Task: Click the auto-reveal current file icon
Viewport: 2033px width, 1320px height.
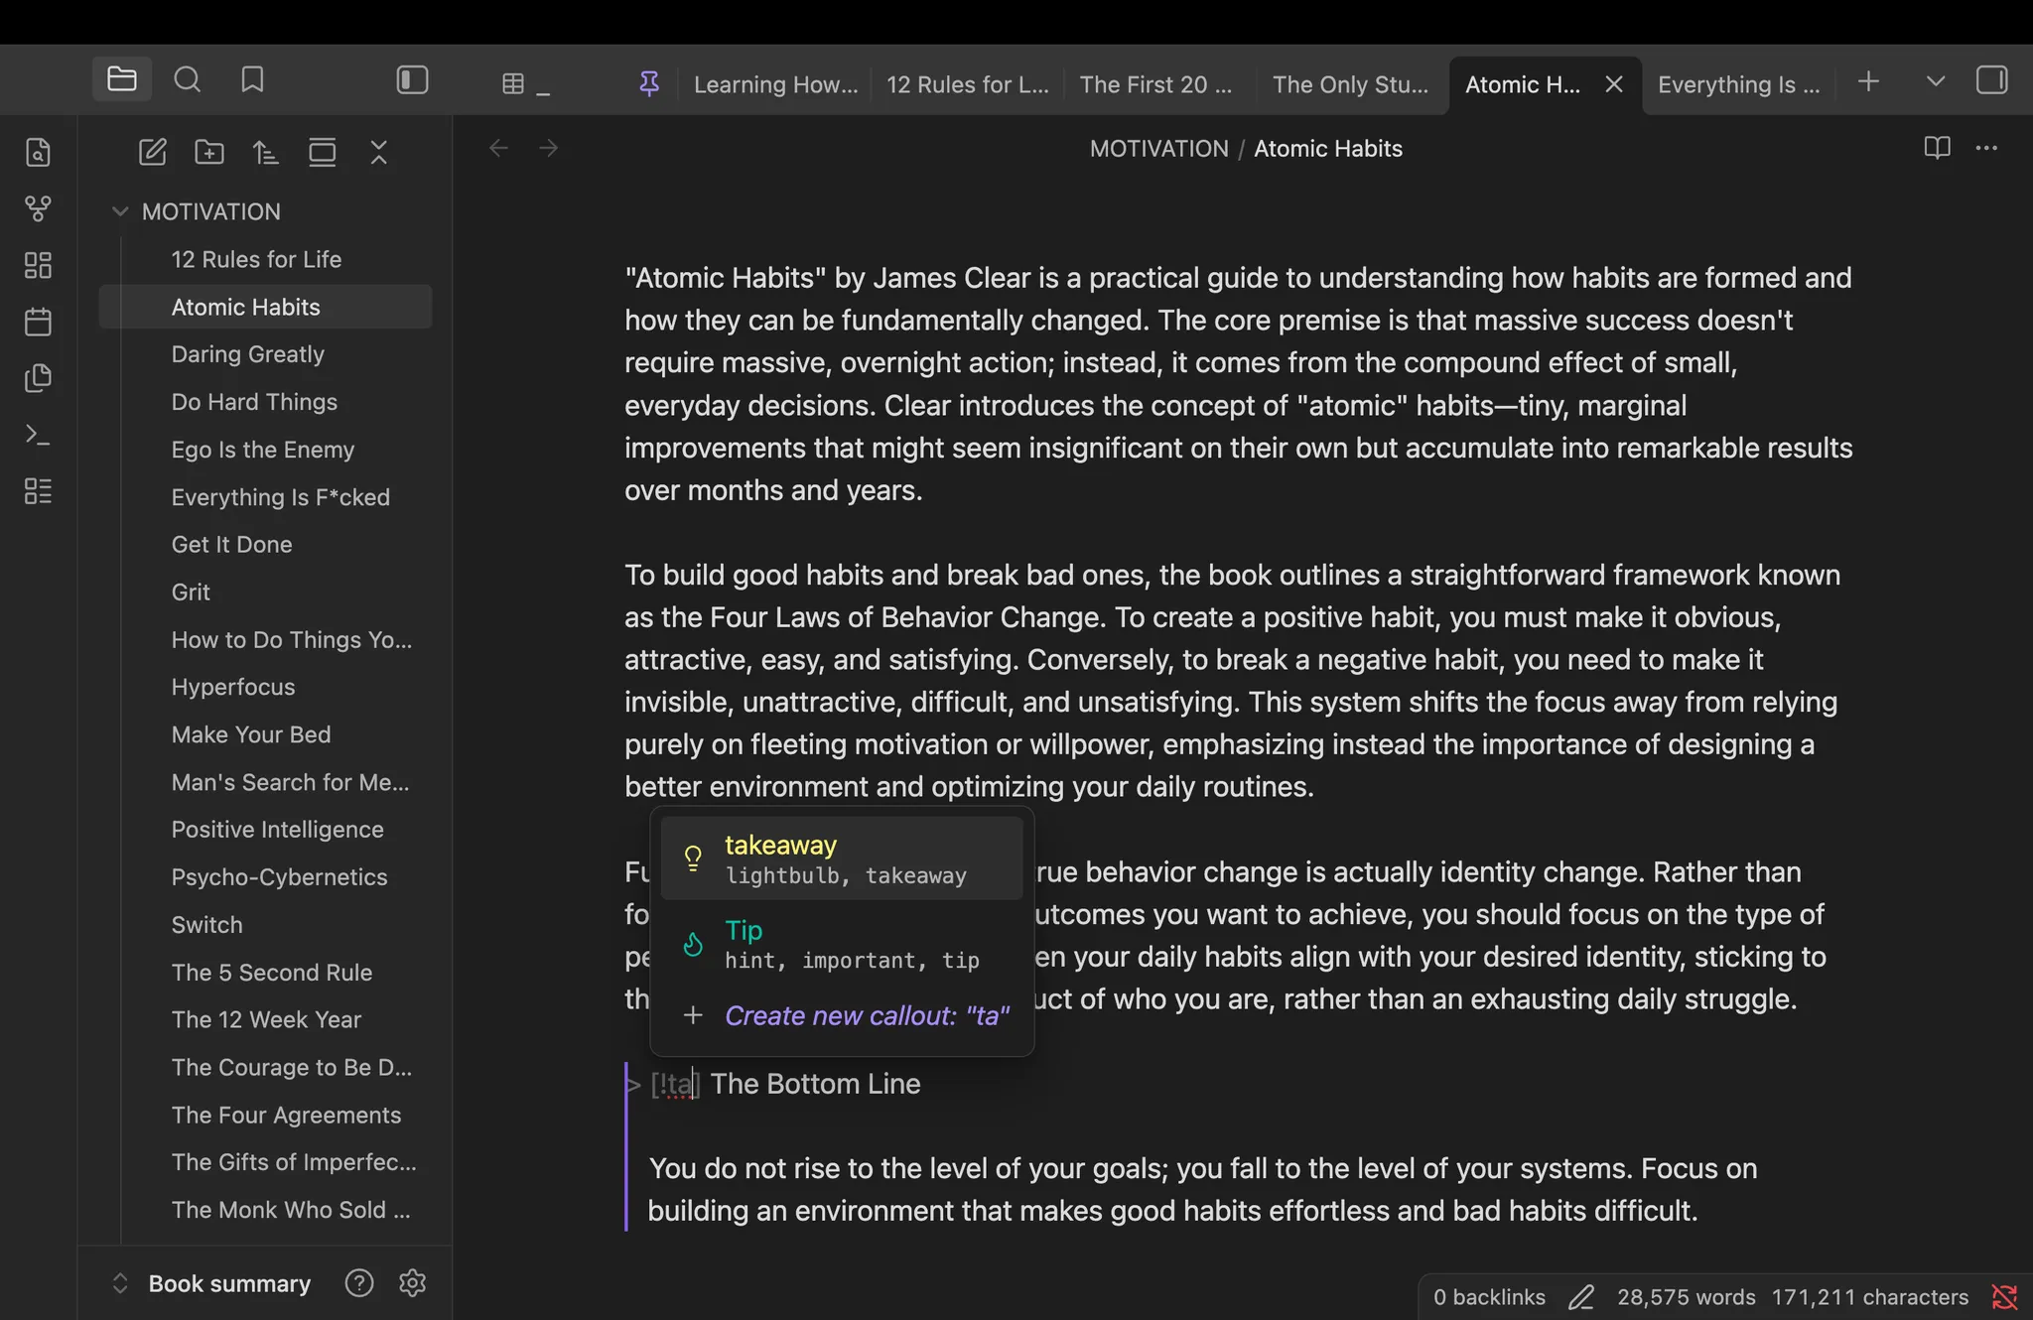Action: pyautogui.click(x=322, y=152)
